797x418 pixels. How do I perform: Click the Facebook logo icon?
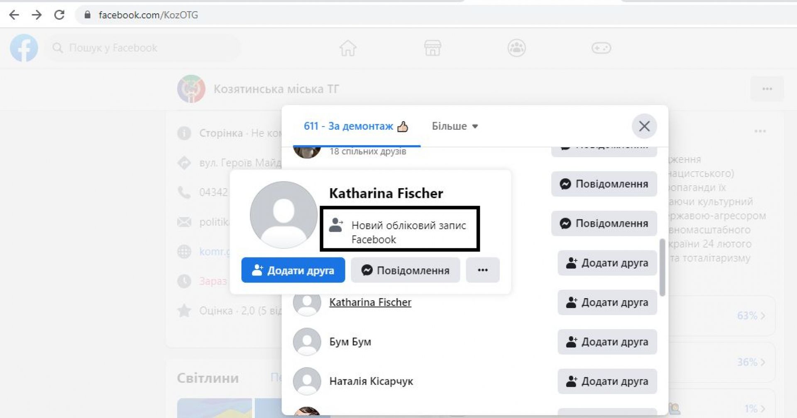point(24,48)
